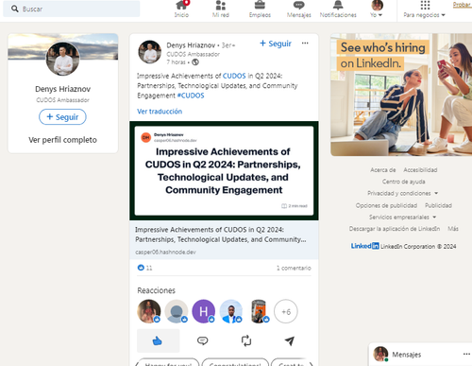Open Opciones de publicidad link

point(386,205)
